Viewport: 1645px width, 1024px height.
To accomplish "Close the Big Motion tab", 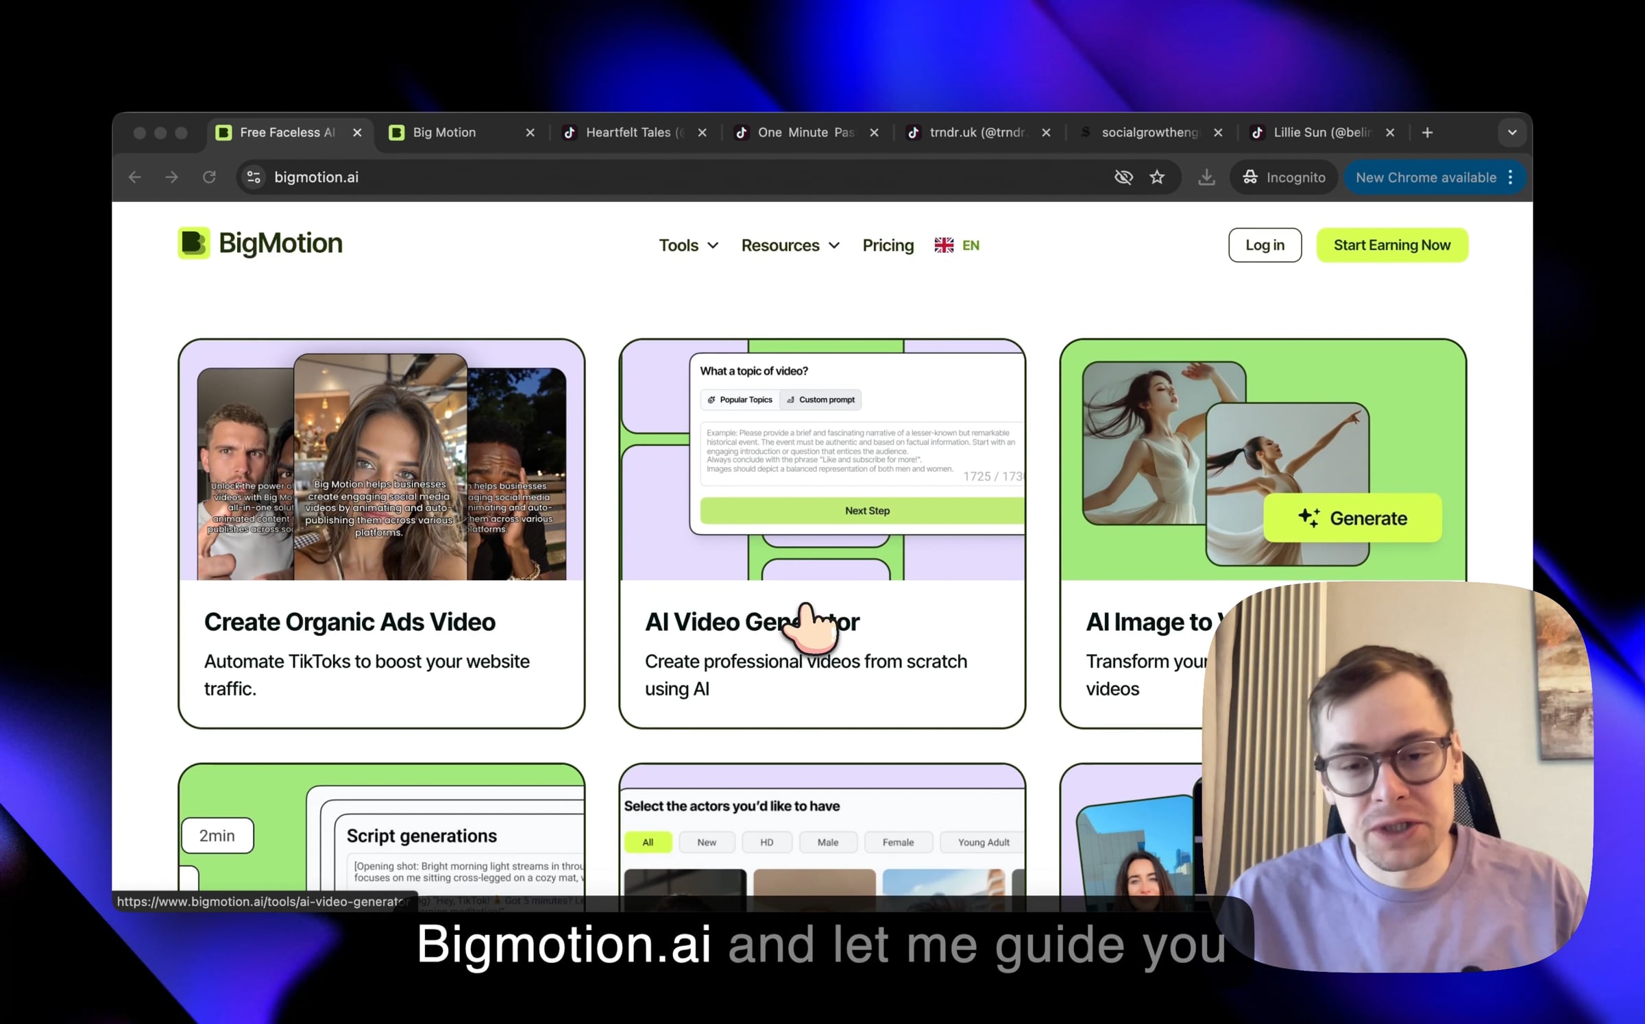I will click(530, 133).
